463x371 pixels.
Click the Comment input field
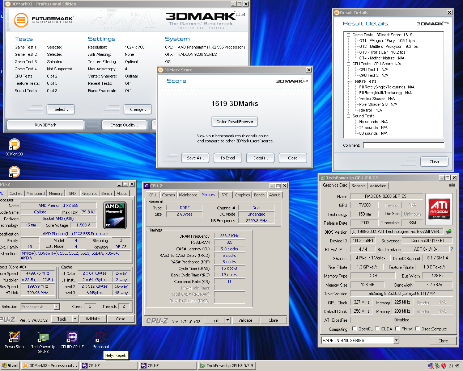403,145
